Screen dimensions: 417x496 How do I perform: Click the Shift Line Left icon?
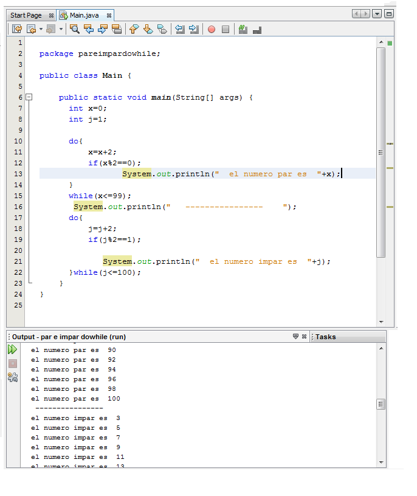coord(180,29)
